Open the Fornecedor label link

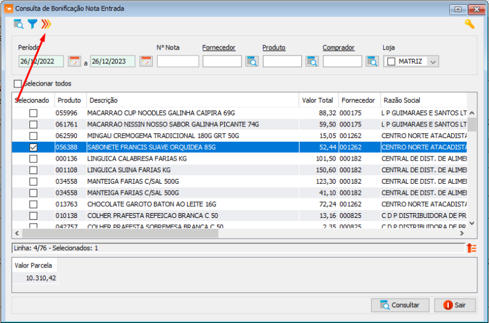(x=219, y=48)
